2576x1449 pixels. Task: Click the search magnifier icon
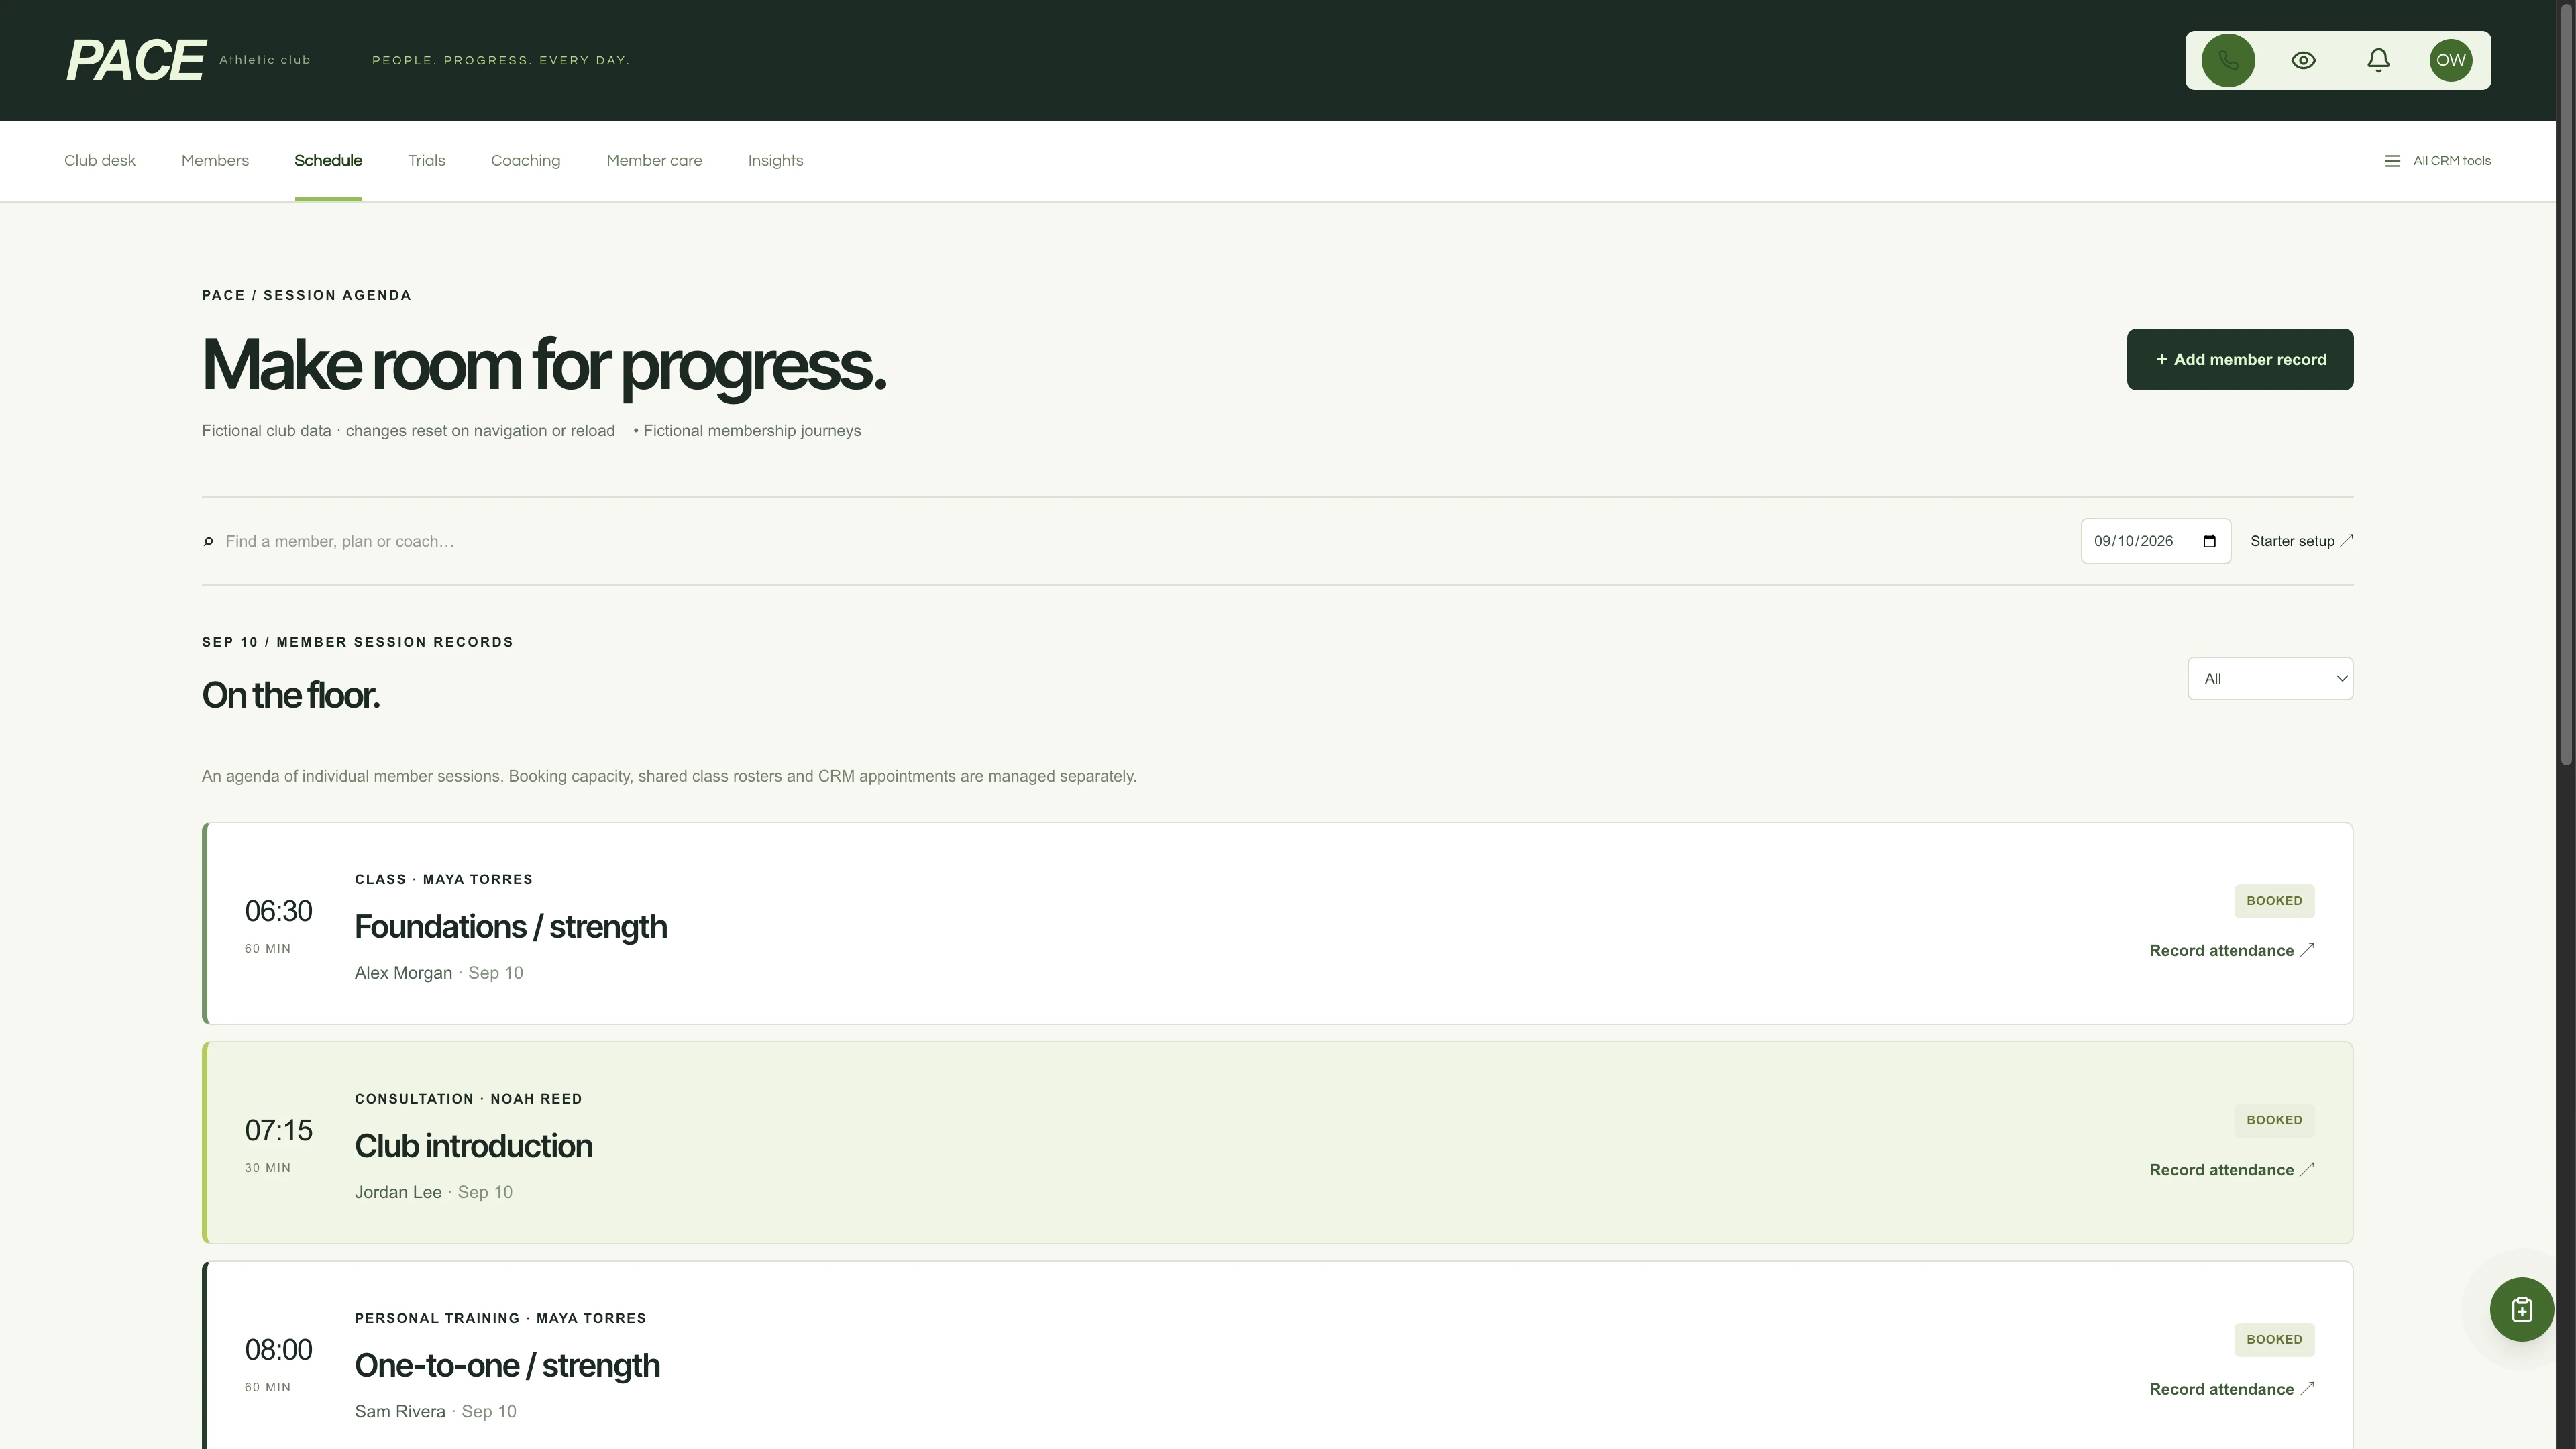tap(208, 542)
